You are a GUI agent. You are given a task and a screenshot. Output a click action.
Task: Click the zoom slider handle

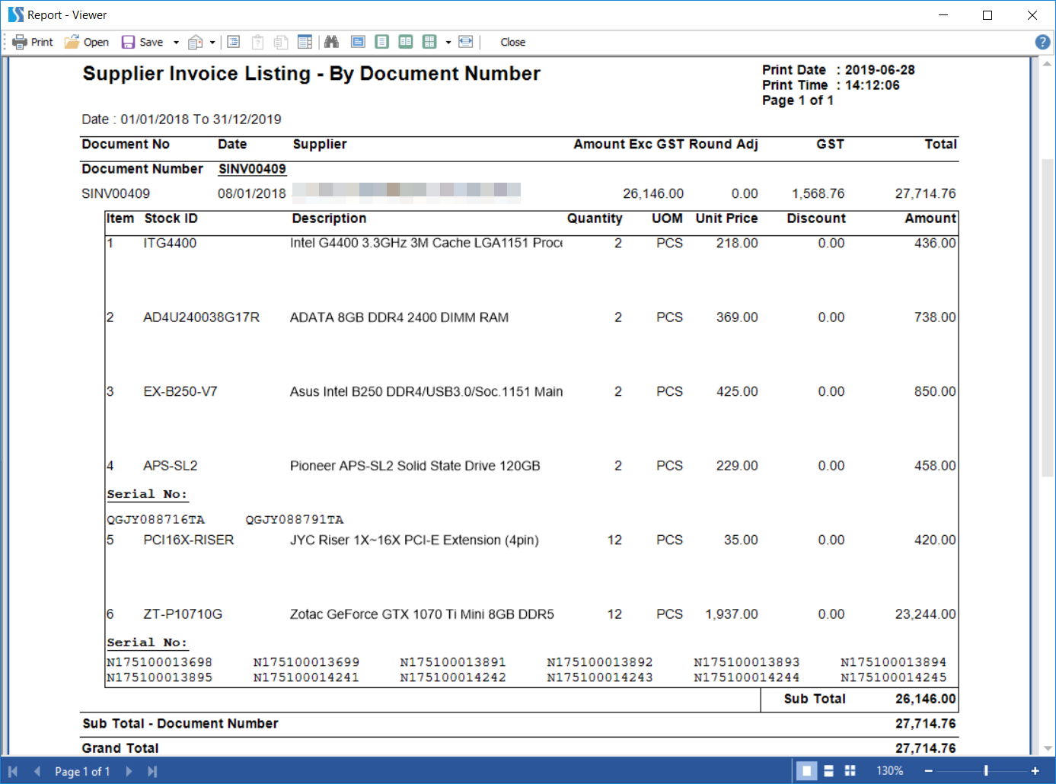click(986, 771)
